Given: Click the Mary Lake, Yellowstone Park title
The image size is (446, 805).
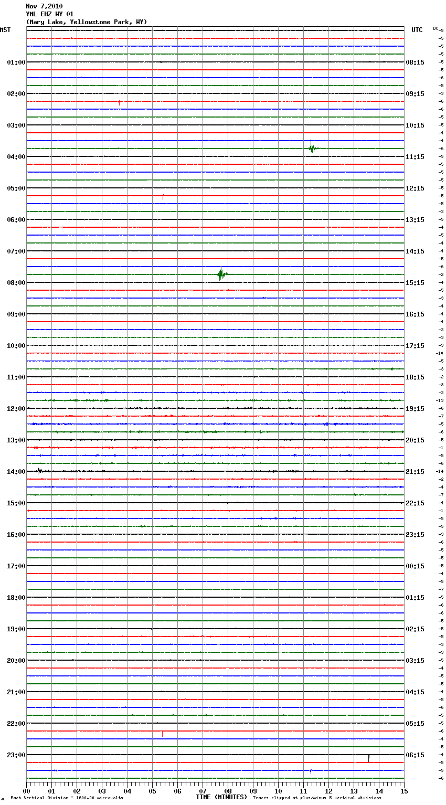Looking at the screenshot, I should 87,22.
